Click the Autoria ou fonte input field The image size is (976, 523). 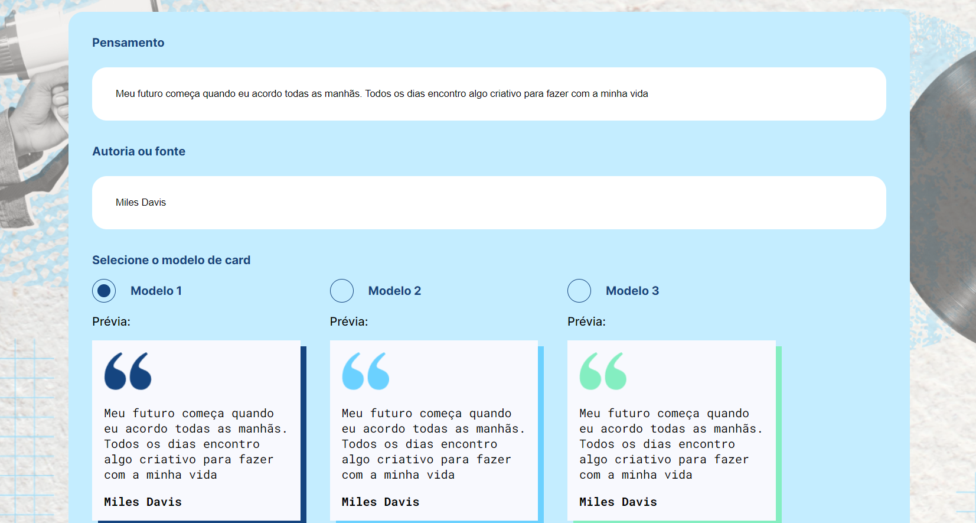(489, 203)
